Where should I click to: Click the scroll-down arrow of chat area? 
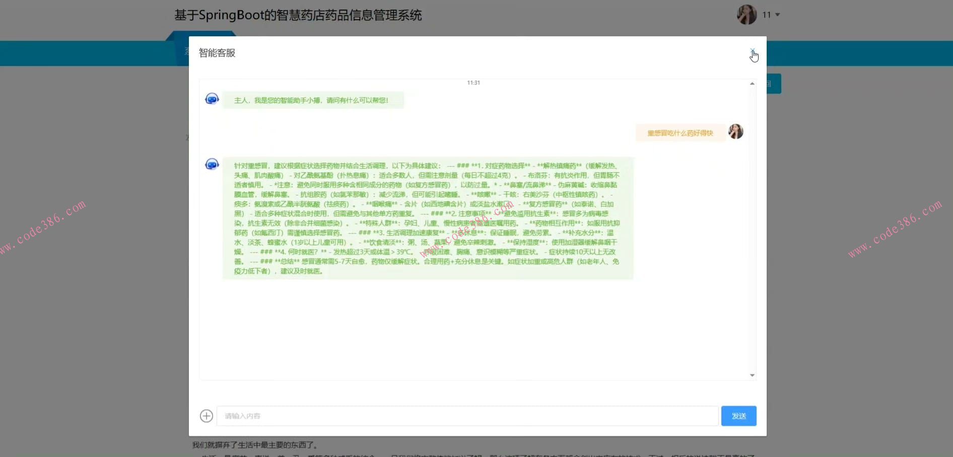(x=753, y=375)
